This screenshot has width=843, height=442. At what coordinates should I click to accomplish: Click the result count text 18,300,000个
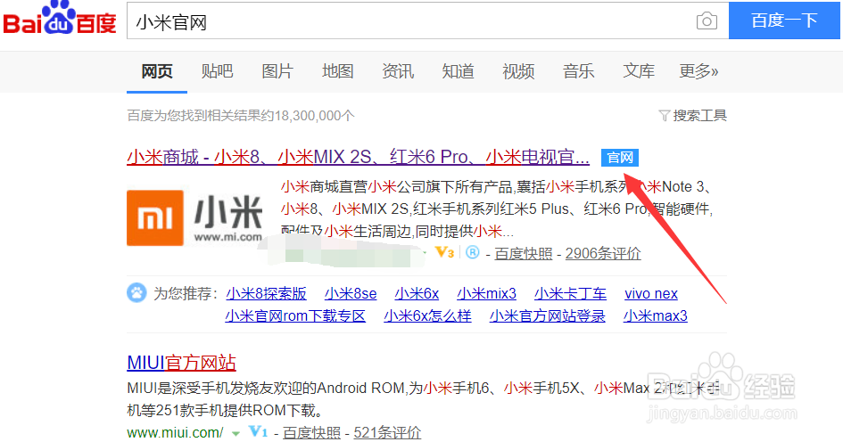pos(315,116)
